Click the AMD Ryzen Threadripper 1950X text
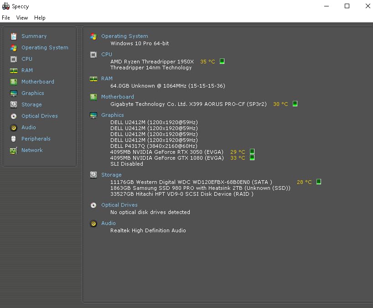373x308 pixels. [152, 62]
